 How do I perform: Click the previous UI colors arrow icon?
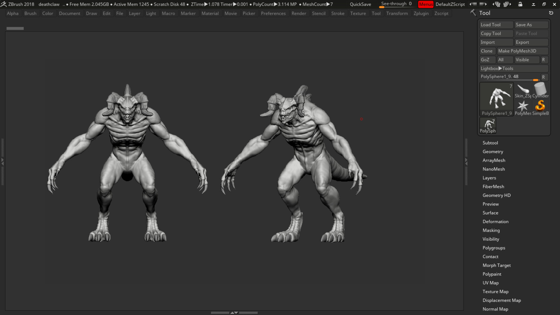pyautogui.click(x=473, y=4)
